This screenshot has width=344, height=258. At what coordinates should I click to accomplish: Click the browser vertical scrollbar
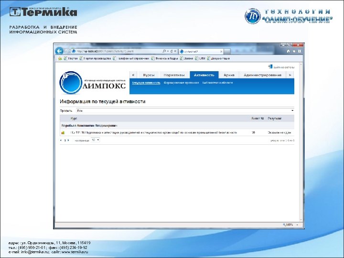(x=301, y=142)
